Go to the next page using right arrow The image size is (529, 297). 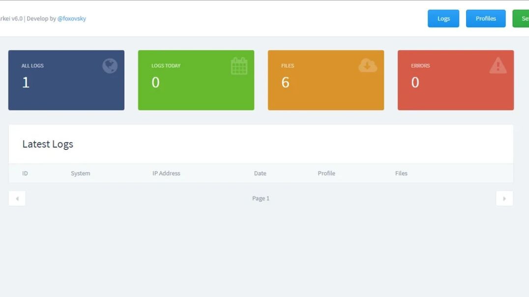click(x=504, y=199)
